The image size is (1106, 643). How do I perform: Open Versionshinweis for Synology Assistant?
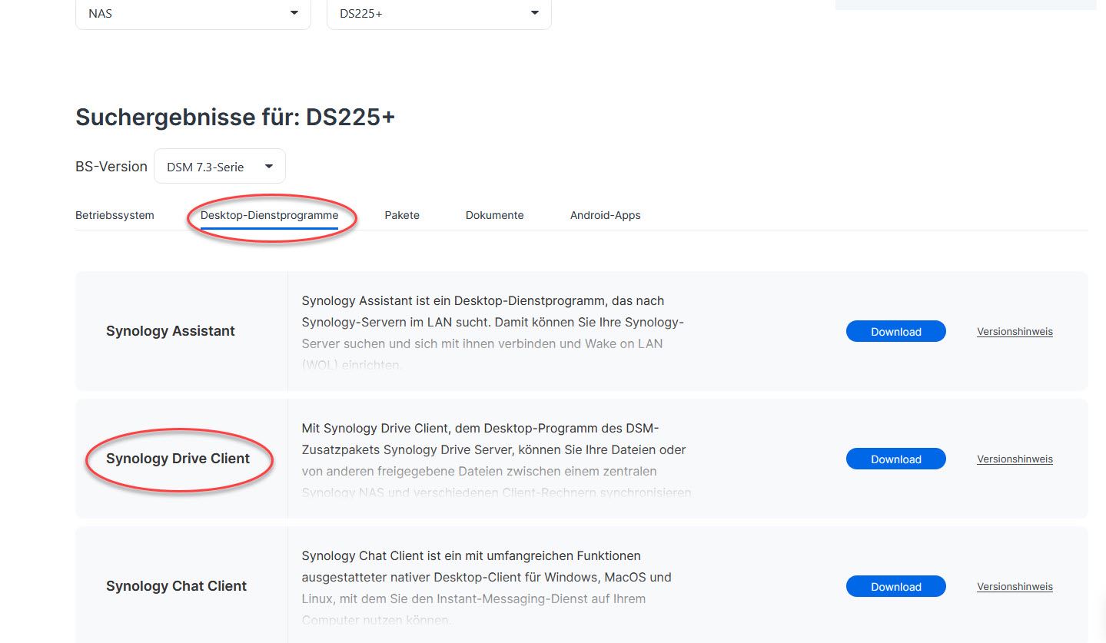pos(1015,332)
